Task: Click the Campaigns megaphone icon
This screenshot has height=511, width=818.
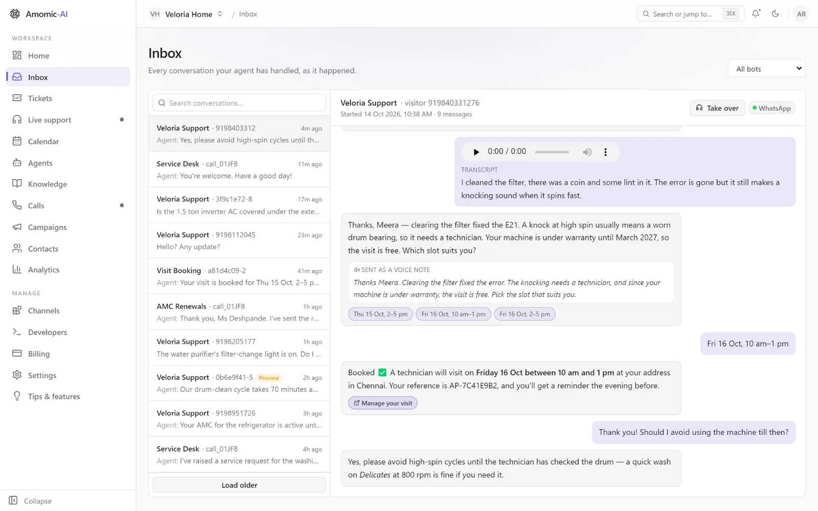Action: [17, 227]
